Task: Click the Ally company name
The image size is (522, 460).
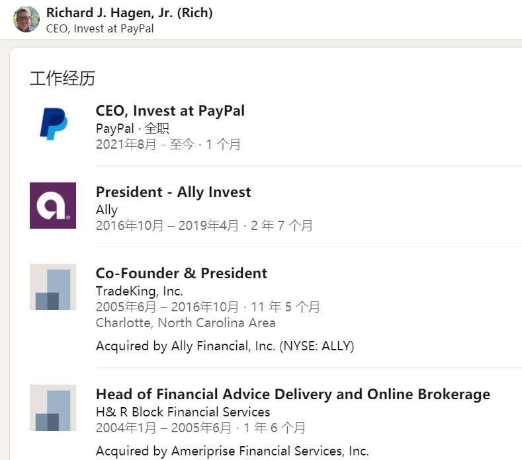Action: pos(107,210)
